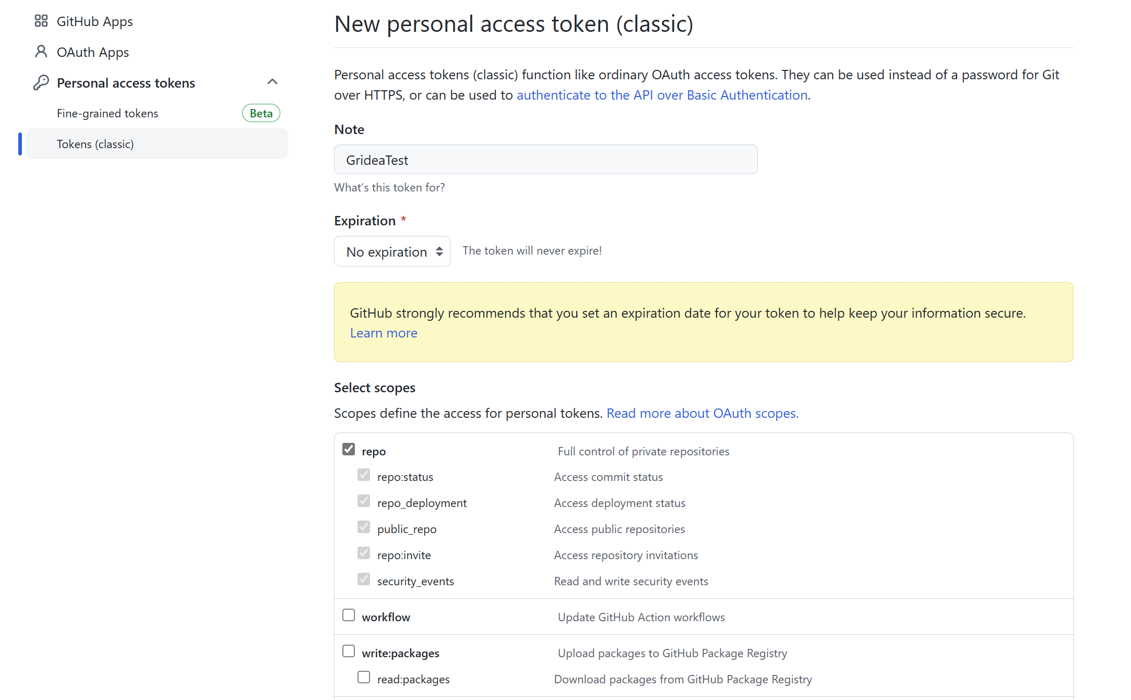The width and height of the screenshot is (1131, 700).
Task: Click the GitHub Apps grid icon
Action: click(x=41, y=21)
